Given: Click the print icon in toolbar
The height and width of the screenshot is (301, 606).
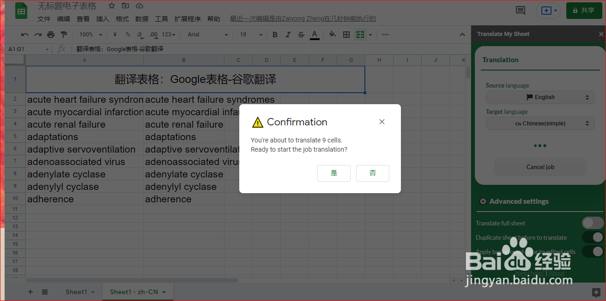Looking at the screenshot, I should coord(51,35).
